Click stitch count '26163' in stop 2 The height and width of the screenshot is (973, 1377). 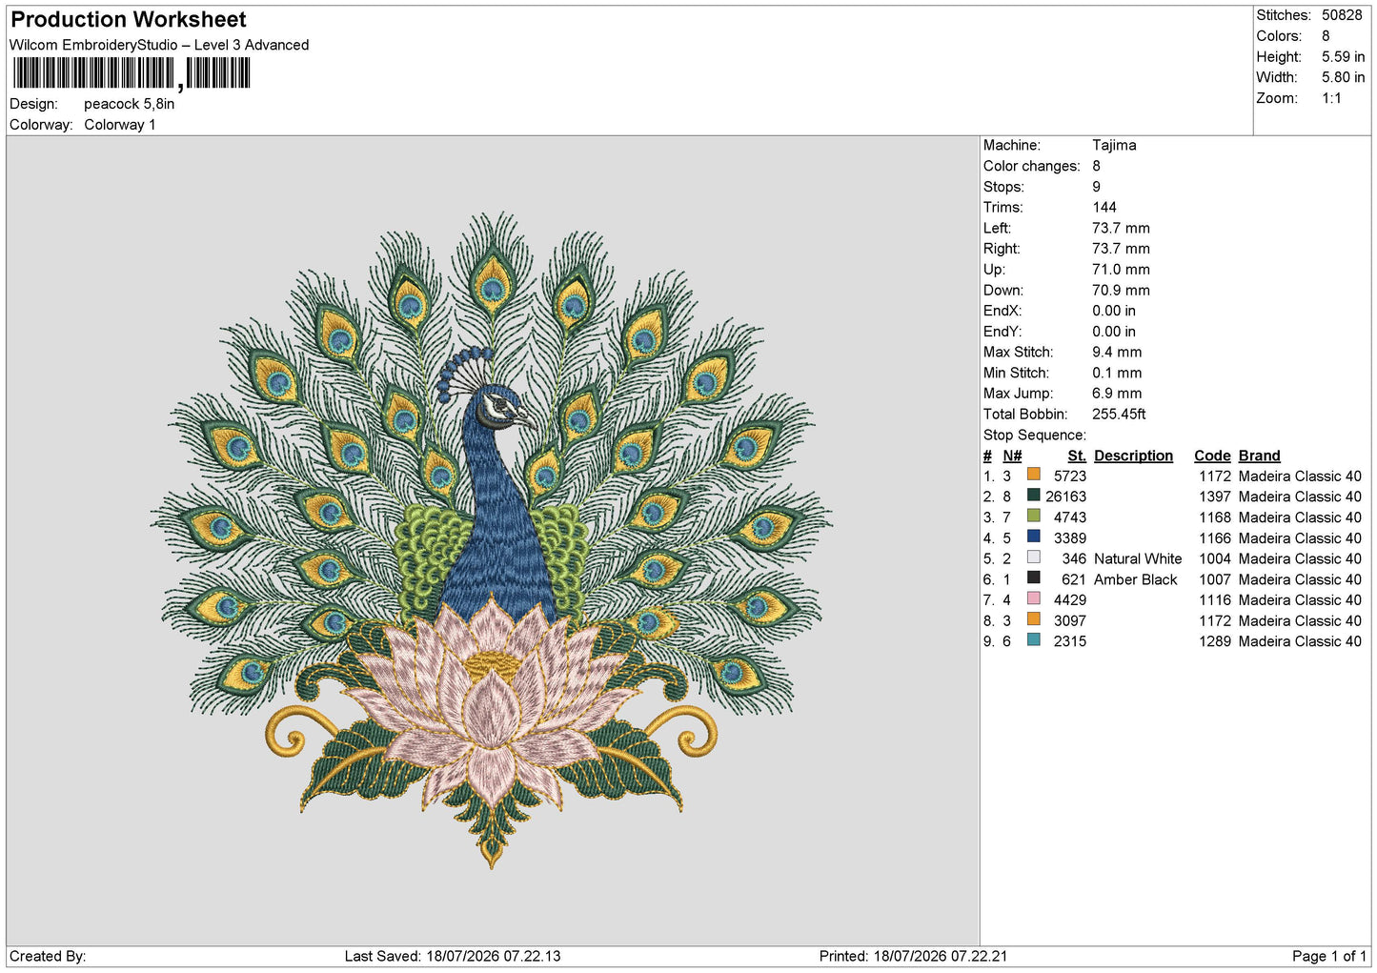1065,497
